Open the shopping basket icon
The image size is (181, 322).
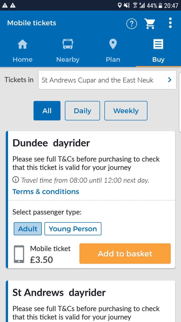(150, 24)
